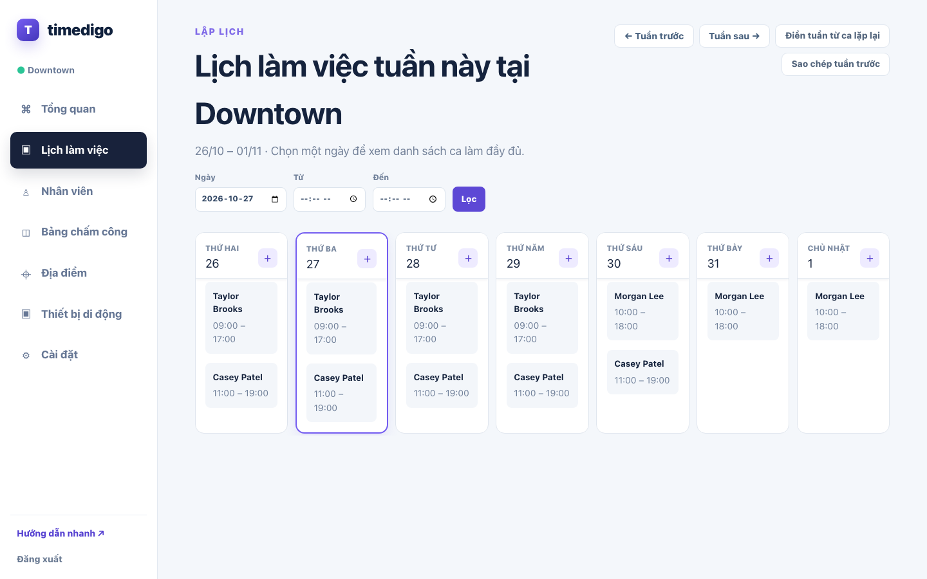
Task: Click Đăng xuất to log out
Action: click(x=39, y=559)
